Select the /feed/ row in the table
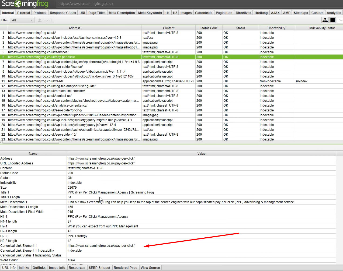The image size is (343, 271). [x=35, y=81]
